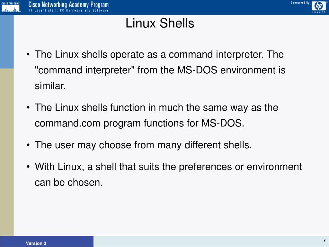Screen dimensions: 329x247
Task: Click the slide number 7
Action: [x=324, y=241]
